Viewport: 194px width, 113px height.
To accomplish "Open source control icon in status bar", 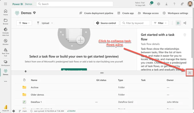I will (14, 111).
